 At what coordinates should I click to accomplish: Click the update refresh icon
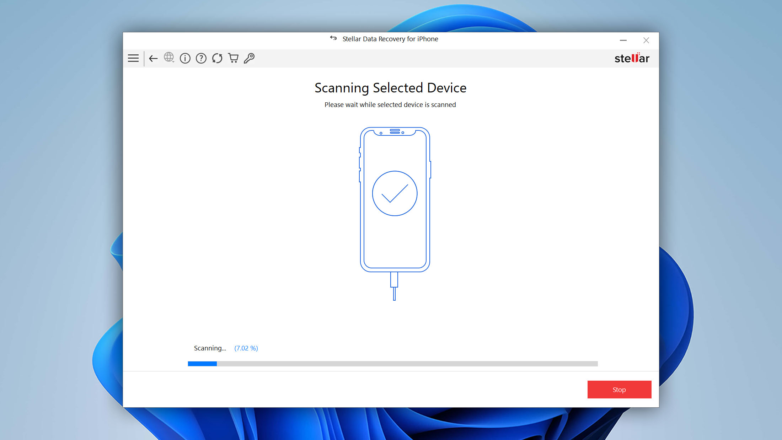[217, 58]
